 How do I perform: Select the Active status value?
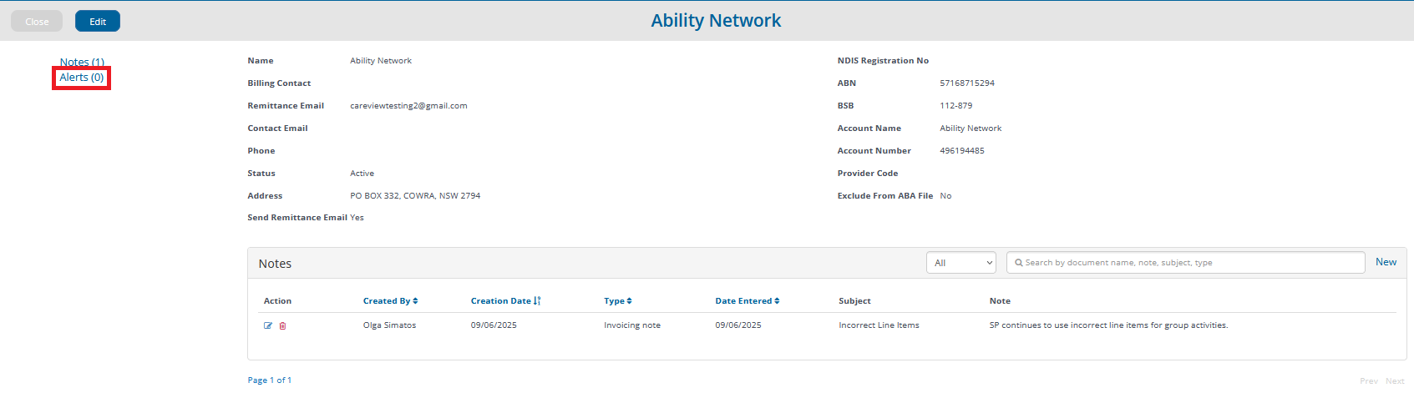[362, 174]
